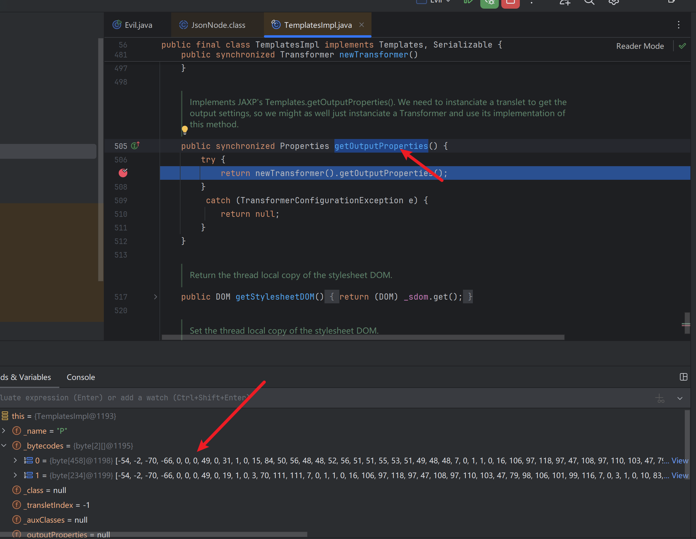This screenshot has height=539, width=696.
Task: Click the object icon beside 'this'
Action: 5,416
